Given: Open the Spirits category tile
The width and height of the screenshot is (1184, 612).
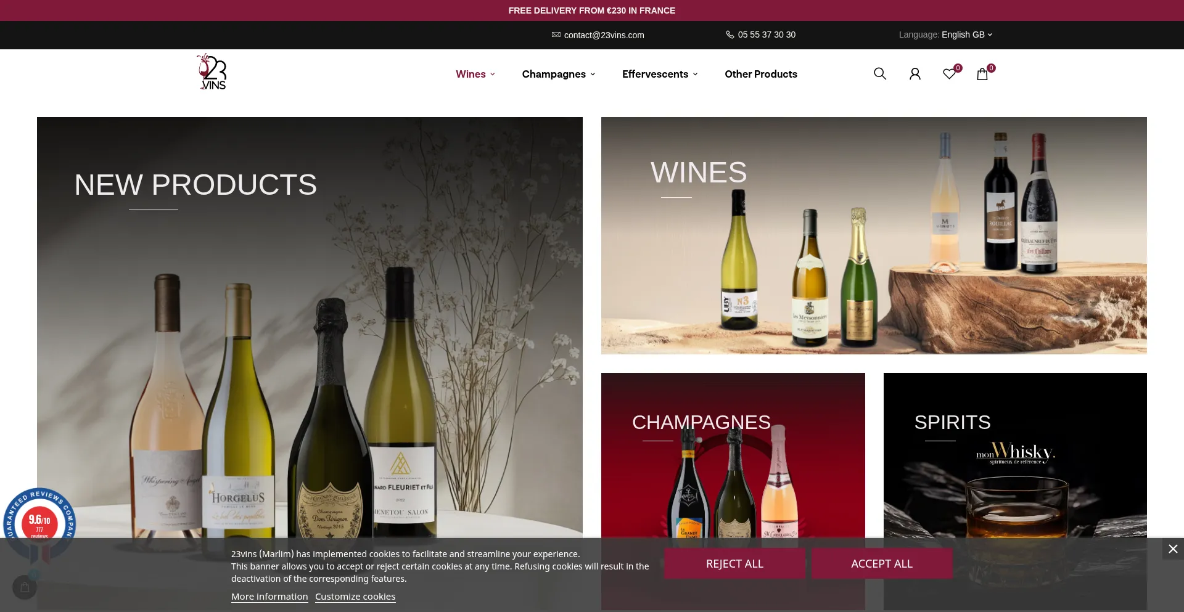Looking at the screenshot, I should tap(1015, 455).
